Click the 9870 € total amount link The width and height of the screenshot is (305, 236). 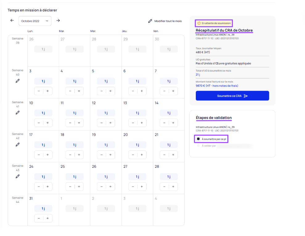(217, 86)
